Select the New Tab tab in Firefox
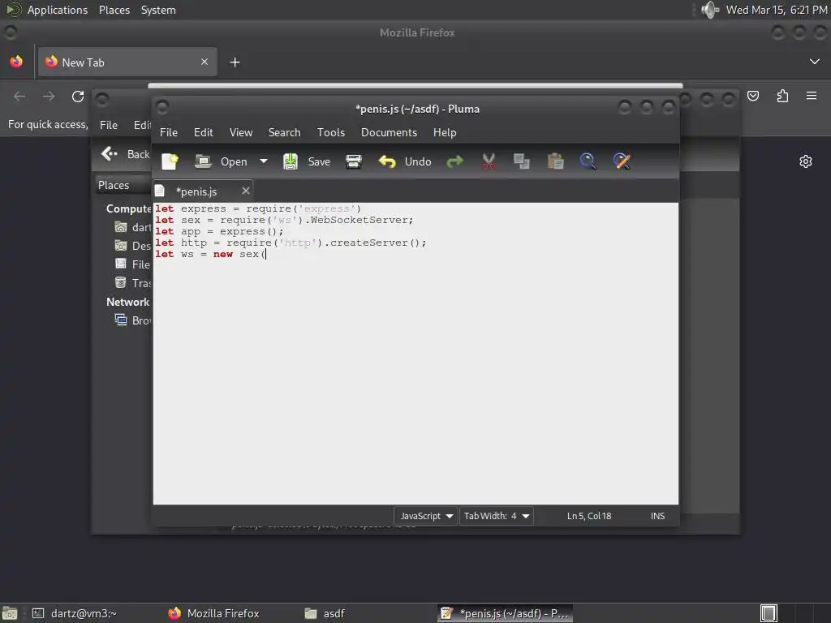Image resolution: width=831 pixels, height=623 pixels. [127, 62]
